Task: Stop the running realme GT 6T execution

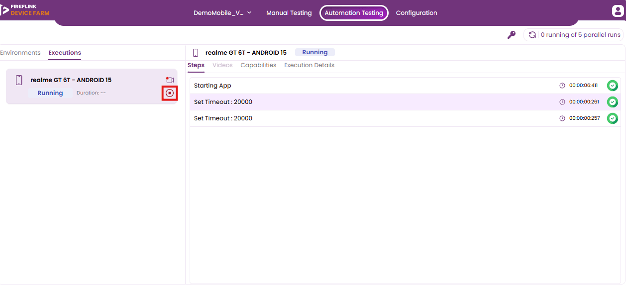Action: tap(170, 93)
